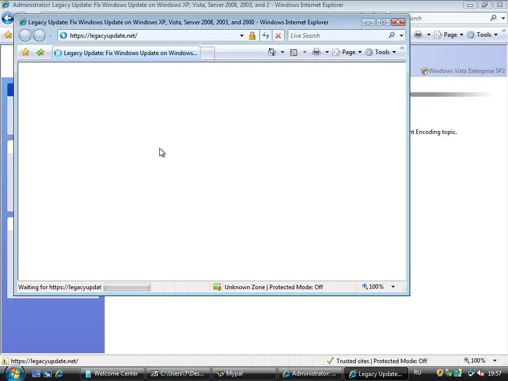This screenshot has height=381, width=508.
Task: Select the Legacy Update tab
Action: 126,53
